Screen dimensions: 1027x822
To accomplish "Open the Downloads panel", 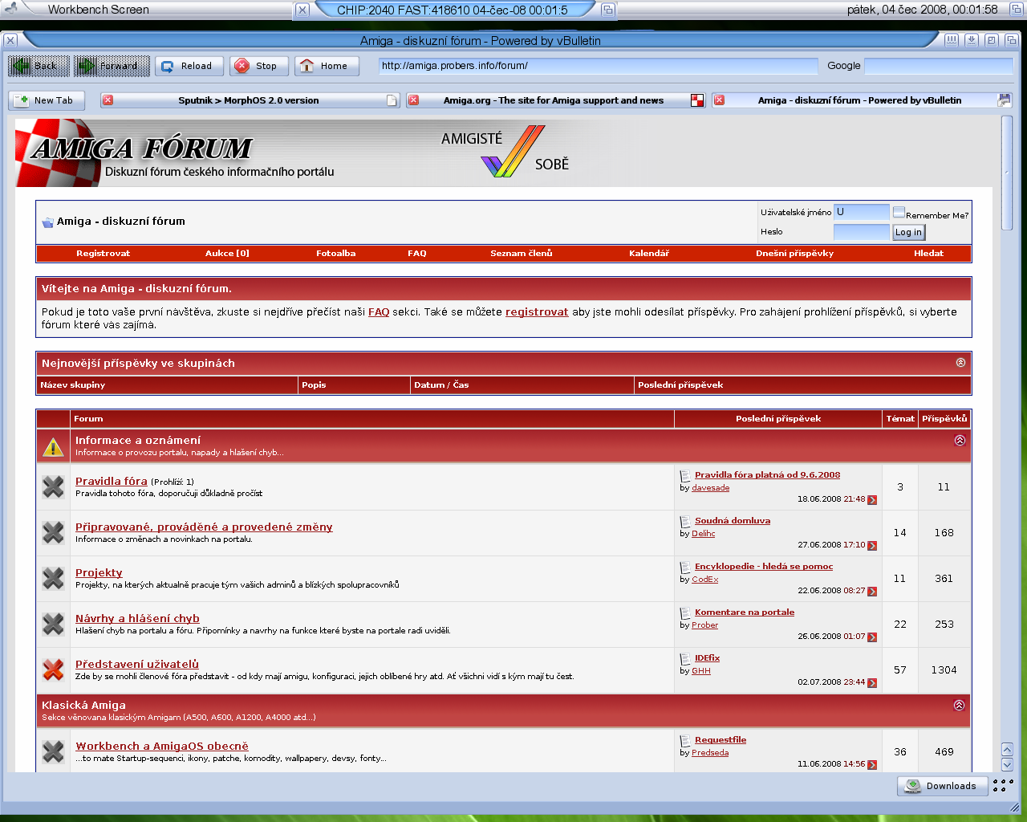I will tap(942, 786).
